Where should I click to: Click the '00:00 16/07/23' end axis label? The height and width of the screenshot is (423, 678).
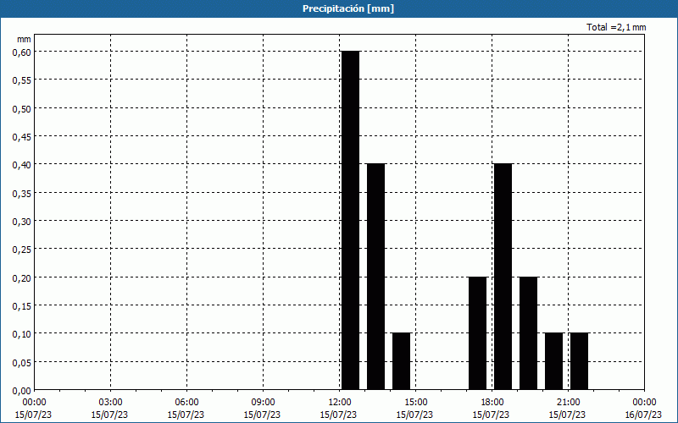644,409
